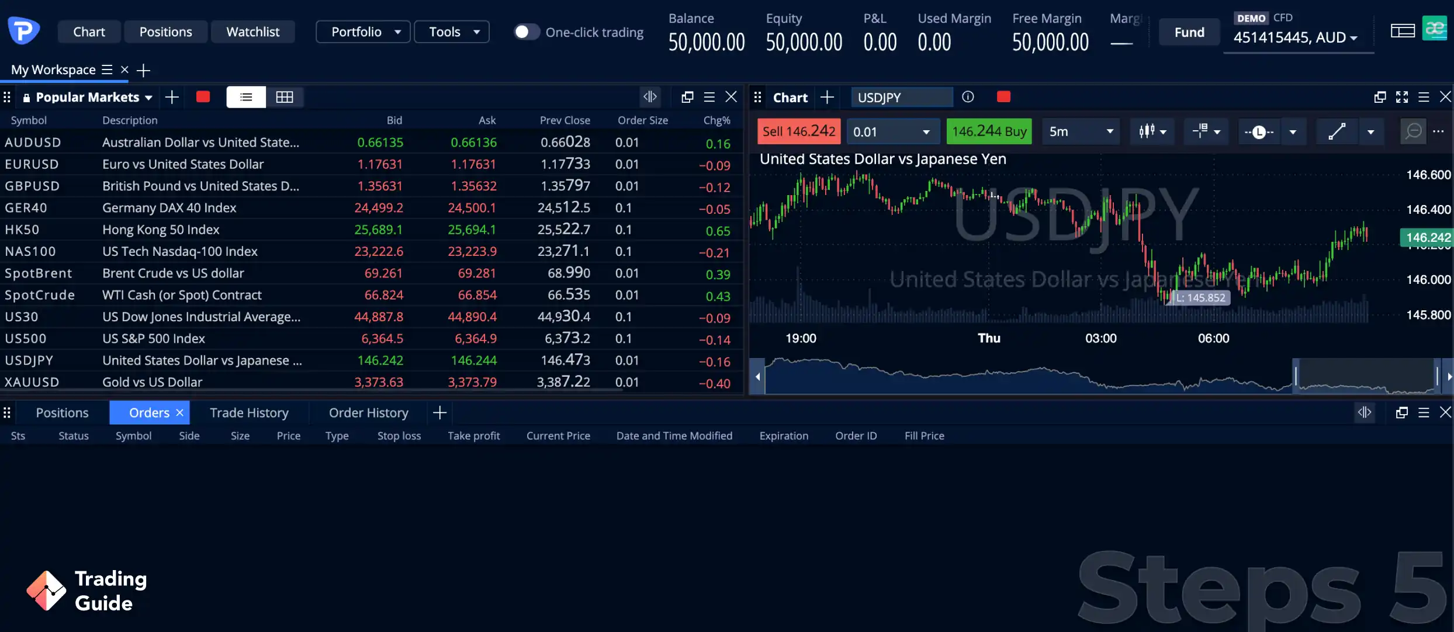The image size is (1454, 632).
Task: Click the crosshair indicator tool icon
Action: 1200,131
